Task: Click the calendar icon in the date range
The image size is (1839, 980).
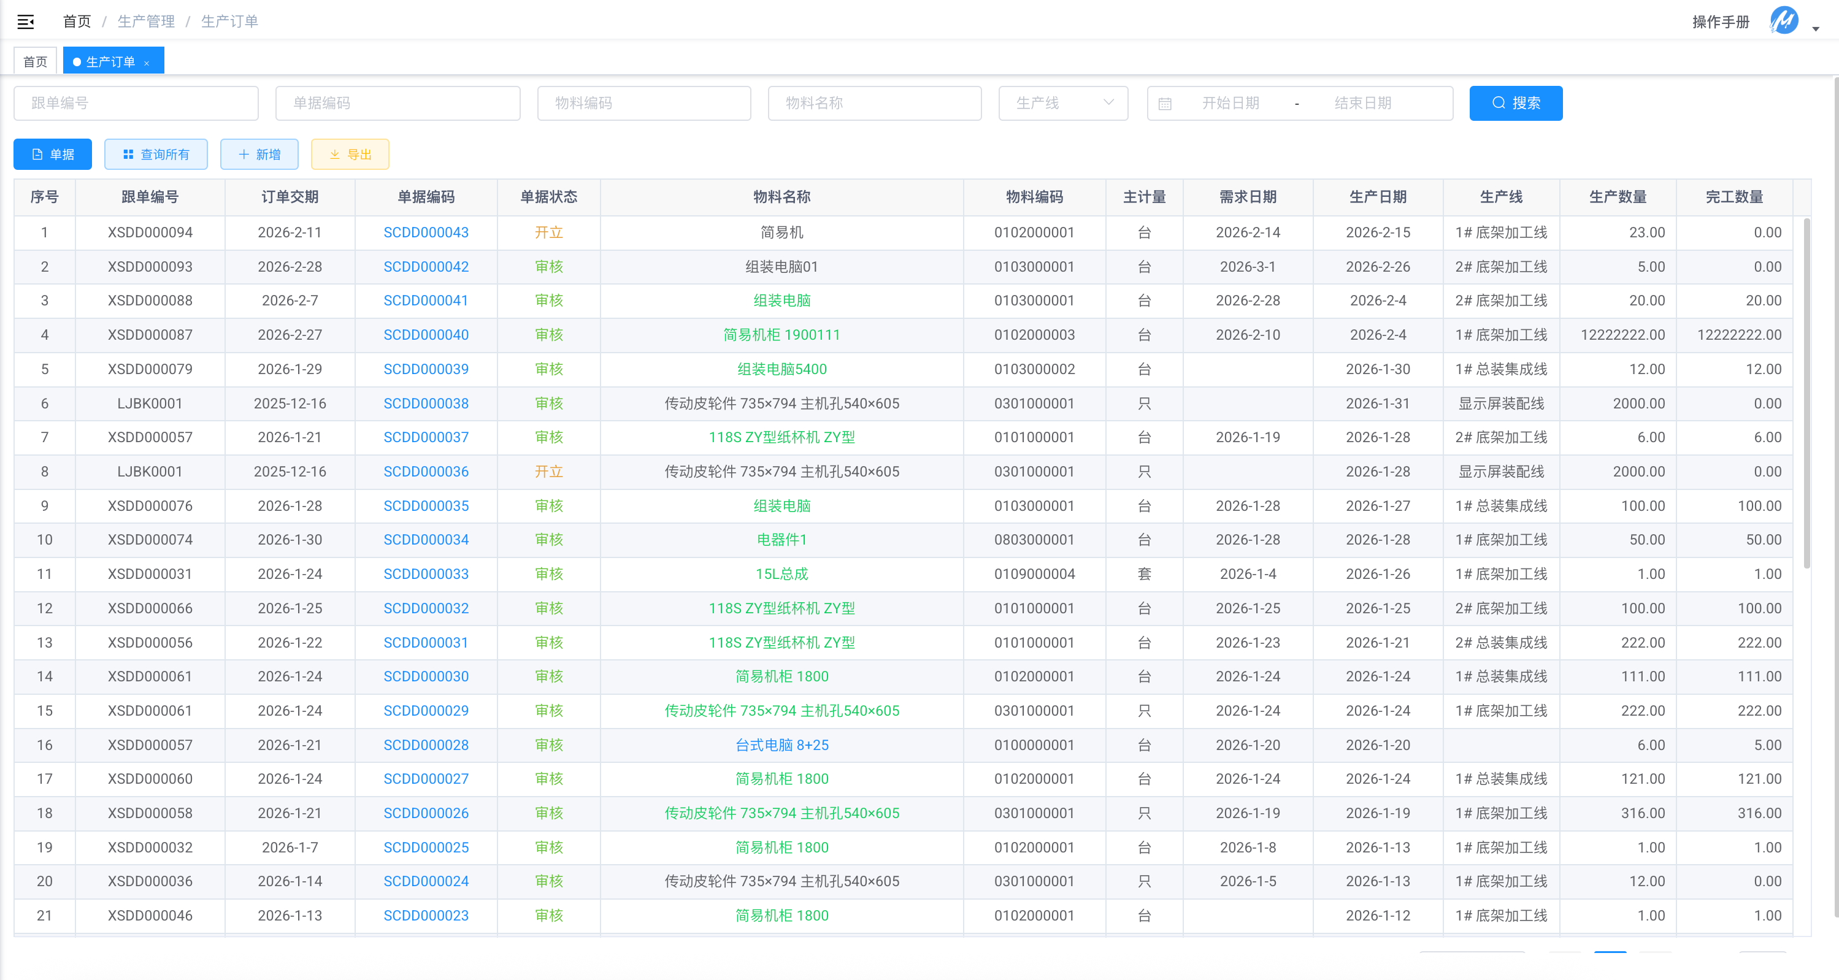Action: point(1164,104)
